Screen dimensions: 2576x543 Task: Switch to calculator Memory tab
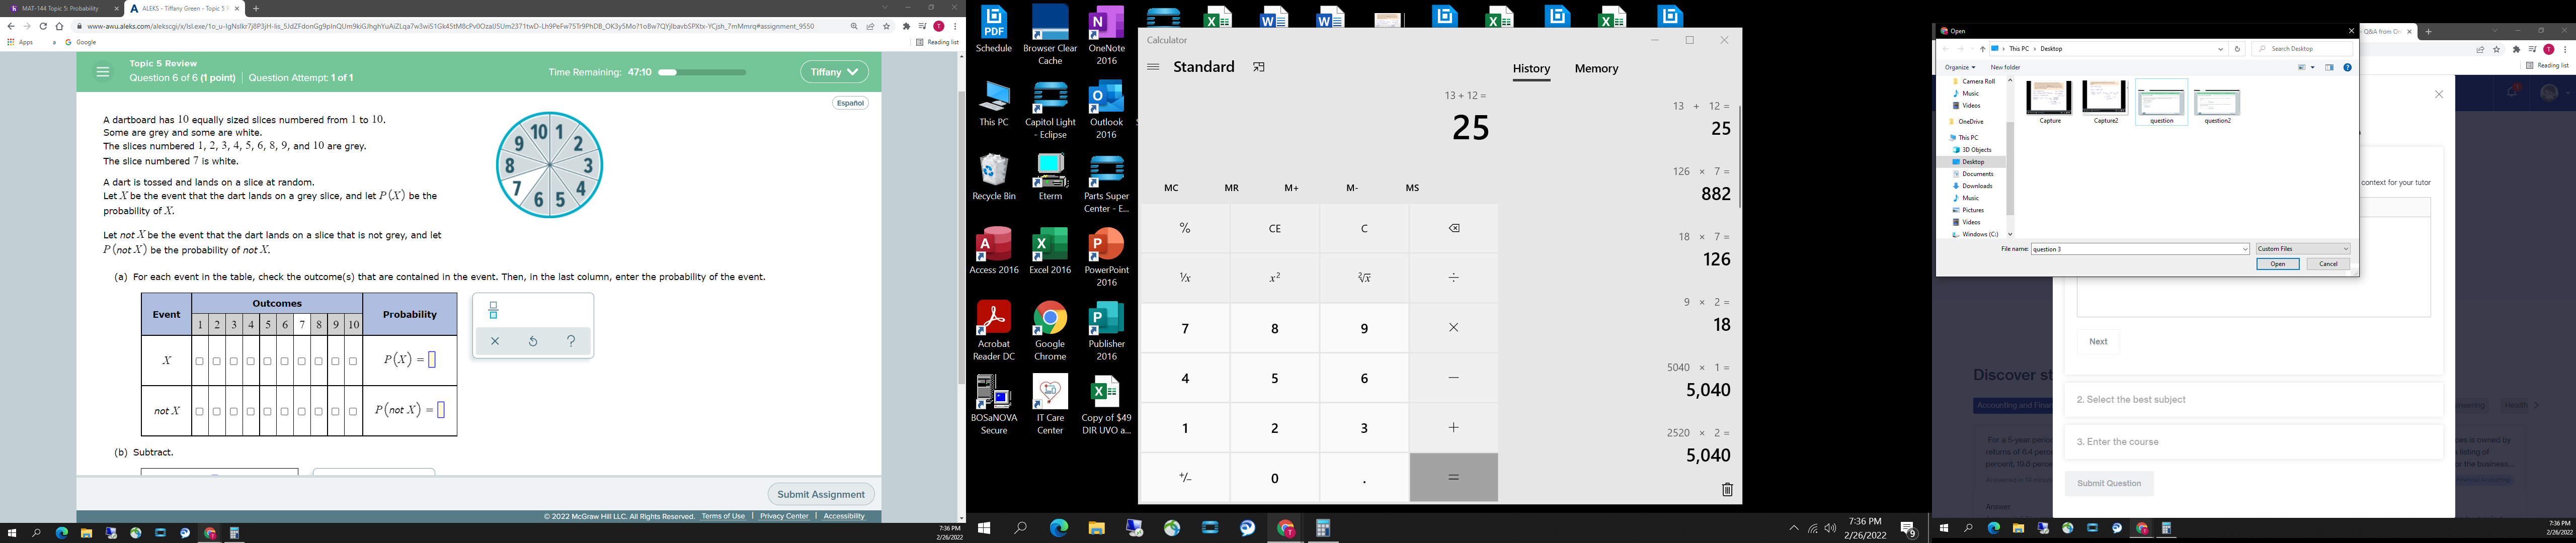pyautogui.click(x=1596, y=69)
